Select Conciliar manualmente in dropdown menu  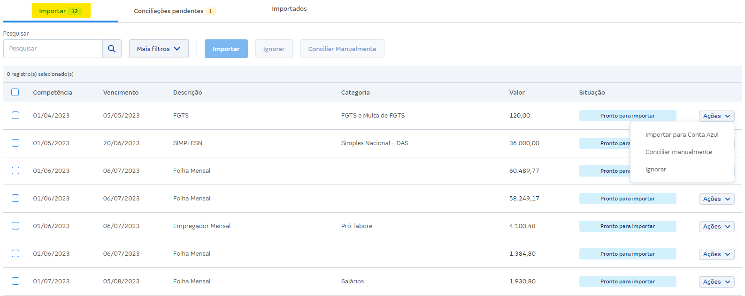pos(678,152)
